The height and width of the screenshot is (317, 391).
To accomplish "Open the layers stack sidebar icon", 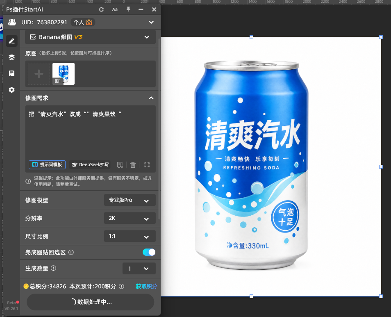I will (x=12, y=57).
